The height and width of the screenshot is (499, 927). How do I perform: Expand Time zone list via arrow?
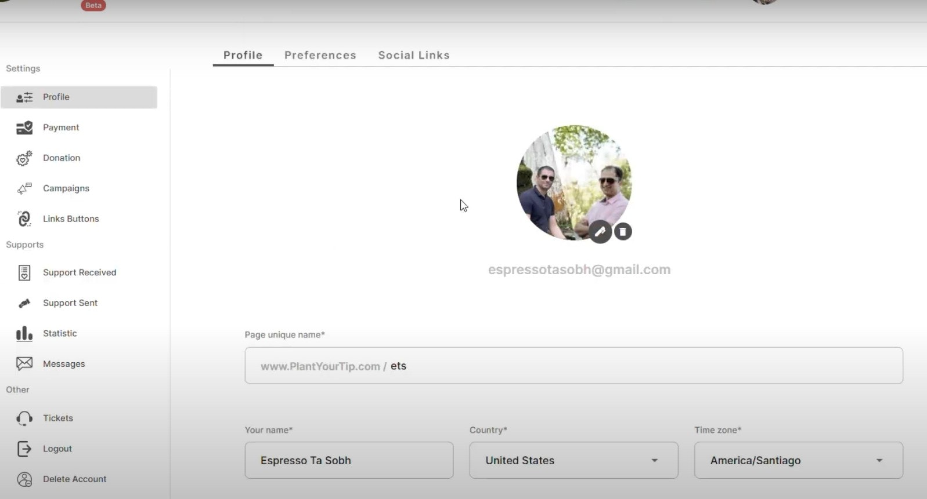pyautogui.click(x=879, y=461)
